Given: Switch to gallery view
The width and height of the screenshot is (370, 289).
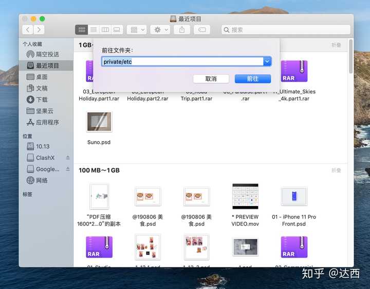Looking at the screenshot, I should coord(117,30).
